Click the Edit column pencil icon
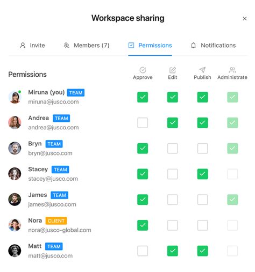The width and height of the screenshot is (255, 272). 173,70
